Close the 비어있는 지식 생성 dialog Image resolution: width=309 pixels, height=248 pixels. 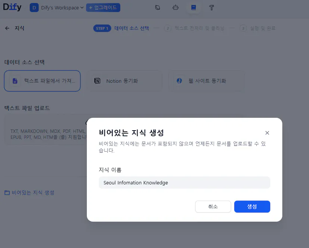267,133
